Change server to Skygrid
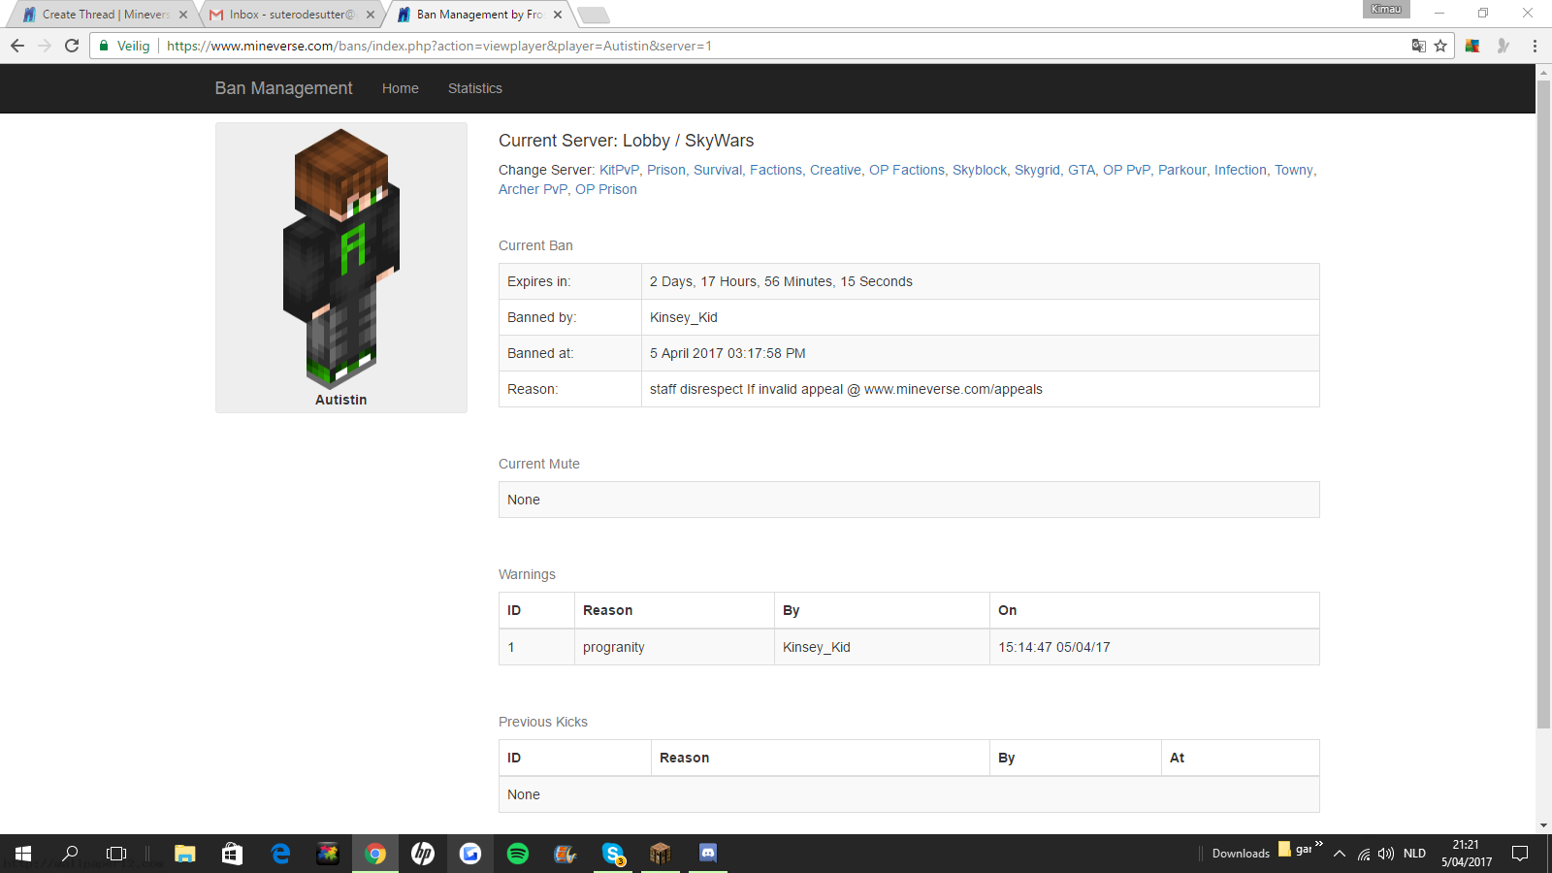Screen dimensions: 1552x873 click(1037, 170)
